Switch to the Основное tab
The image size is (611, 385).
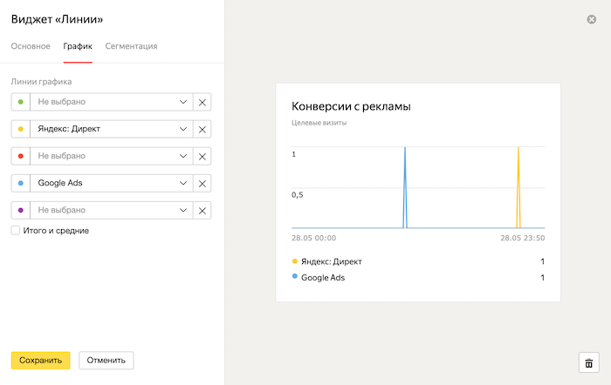(x=31, y=46)
